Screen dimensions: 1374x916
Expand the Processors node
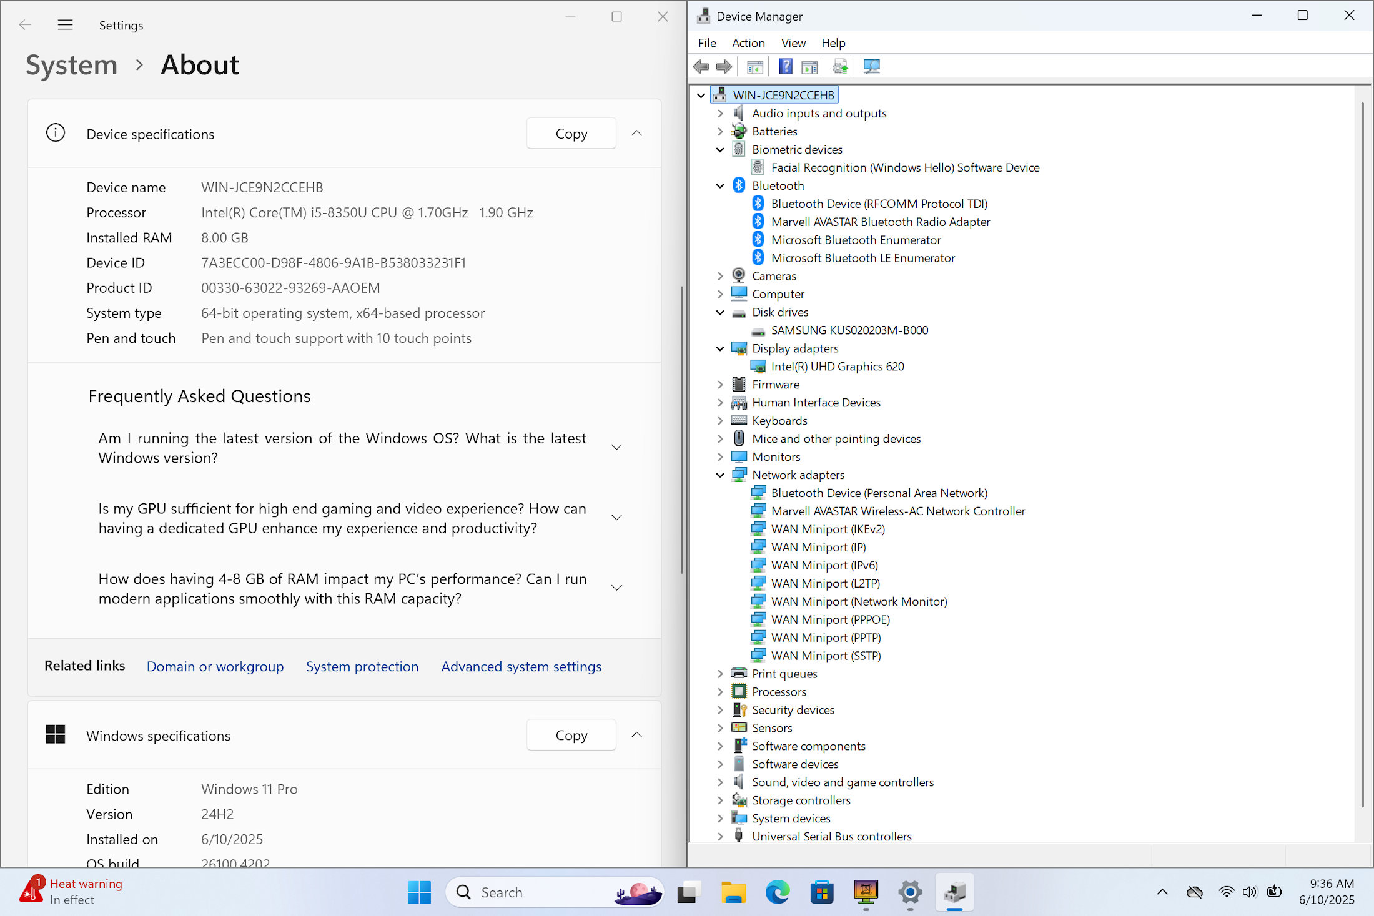(720, 692)
